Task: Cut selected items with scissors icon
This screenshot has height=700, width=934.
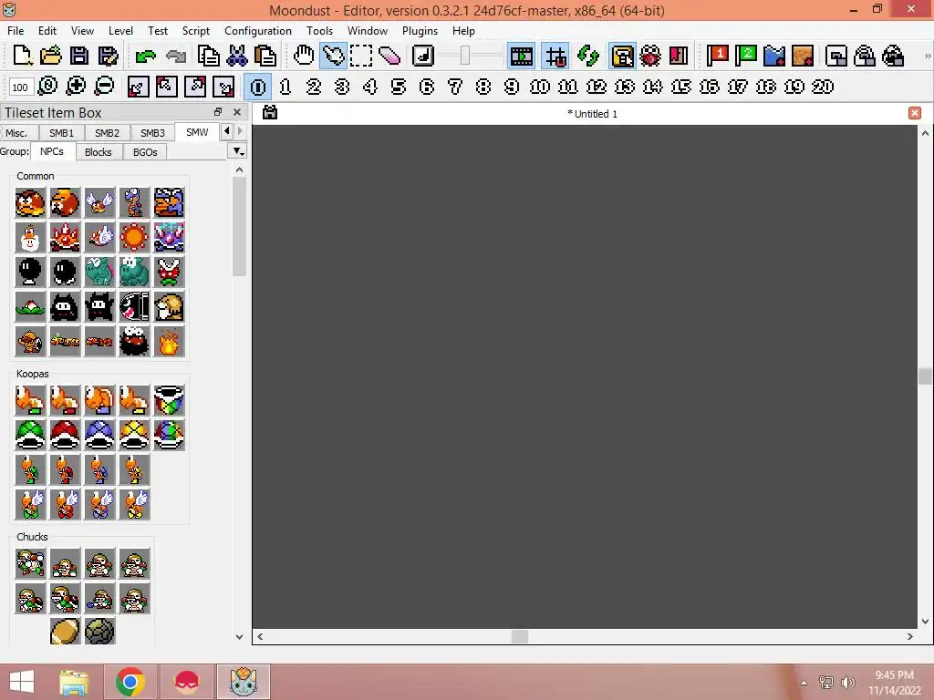Action: coord(236,56)
